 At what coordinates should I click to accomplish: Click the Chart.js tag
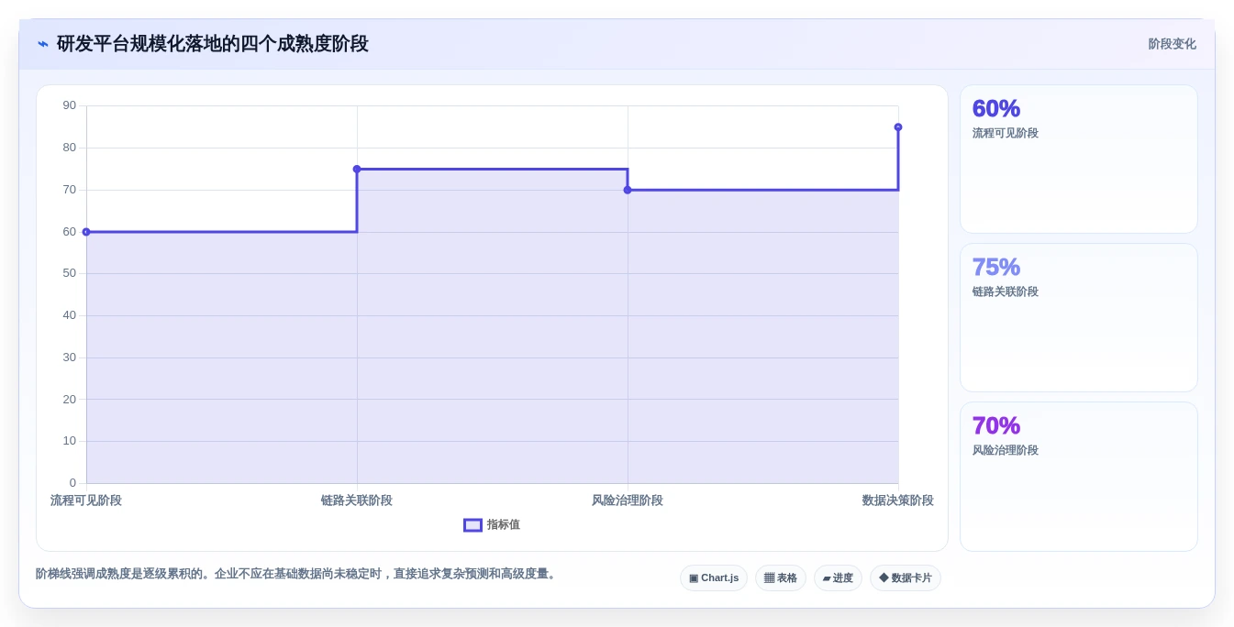[714, 578]
